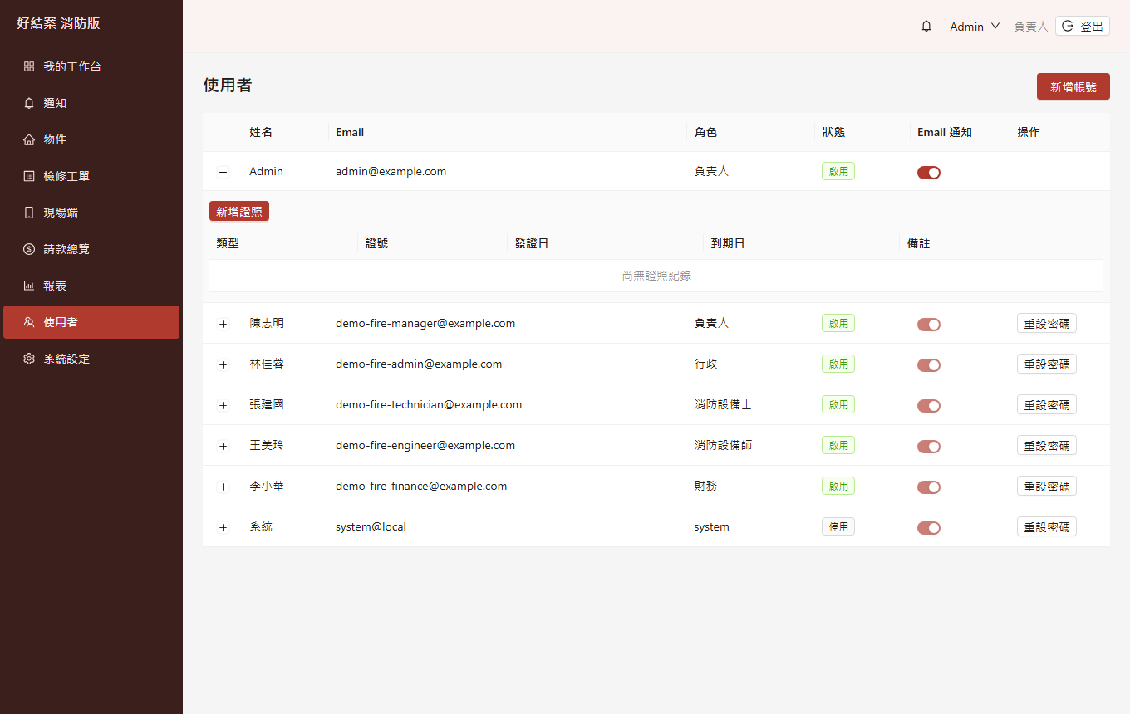Select 報表 in the sidebar
The height and width of the screenshot is (714, 1130).
[91, 286]
